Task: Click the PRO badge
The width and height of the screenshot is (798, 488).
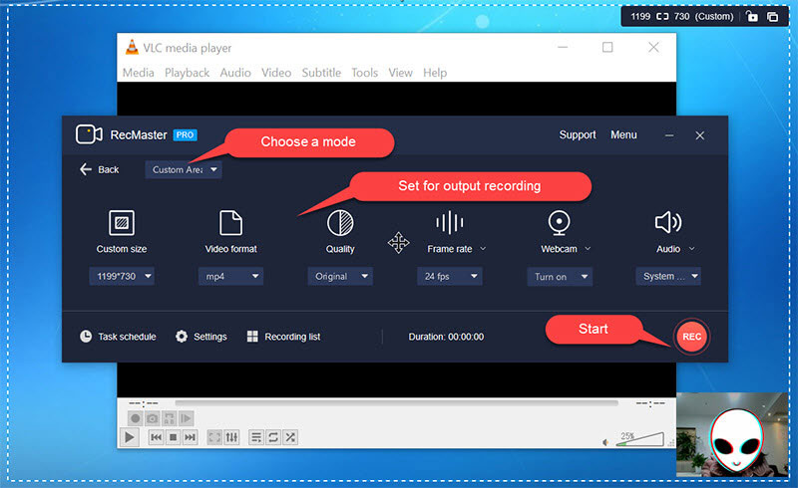Action: (x=185, y=134)
